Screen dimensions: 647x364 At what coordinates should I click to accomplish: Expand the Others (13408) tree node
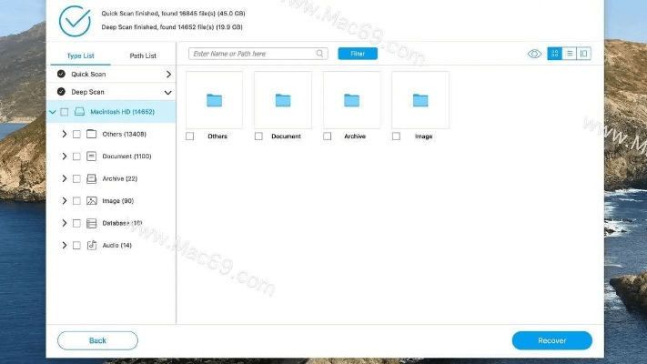(x=64, y=135)
